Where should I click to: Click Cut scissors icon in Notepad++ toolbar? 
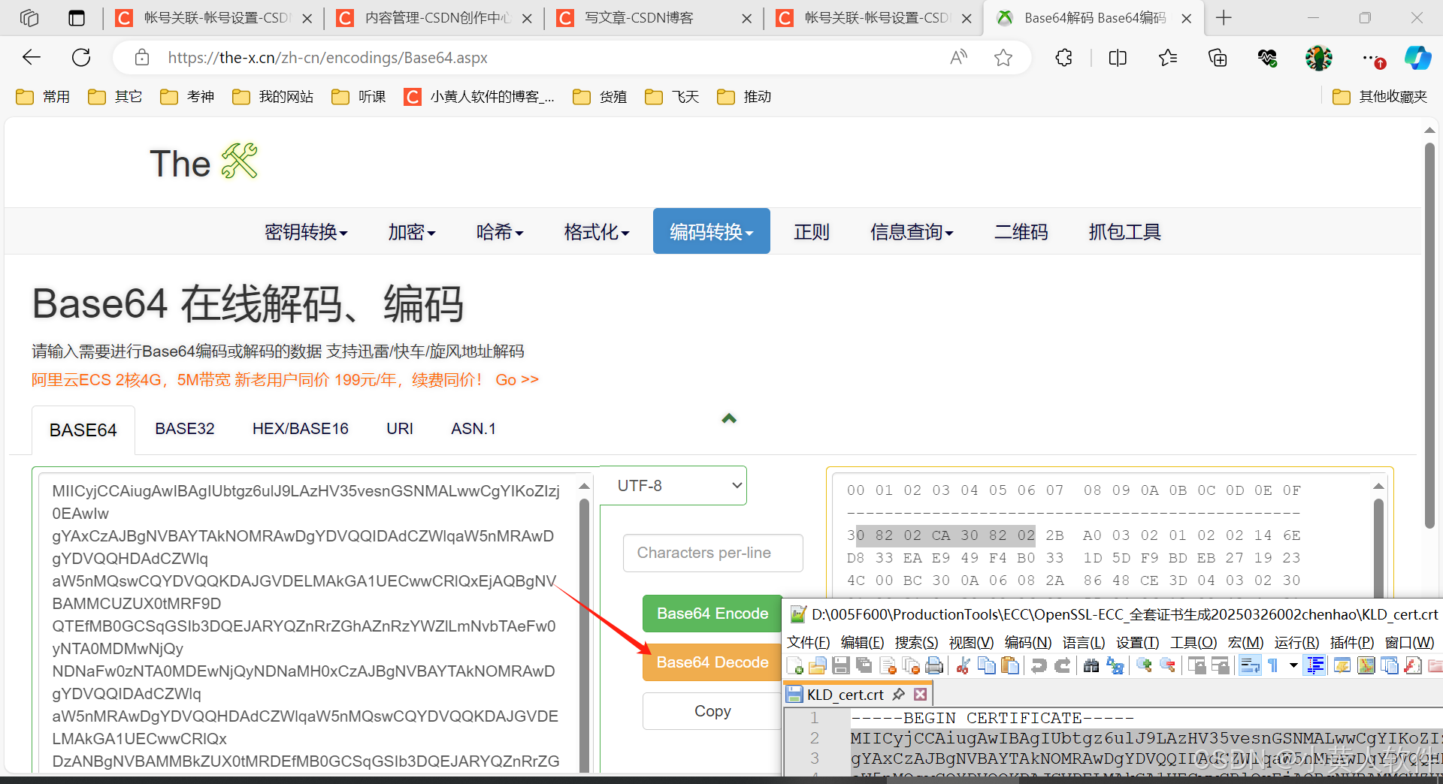[963, 665]
